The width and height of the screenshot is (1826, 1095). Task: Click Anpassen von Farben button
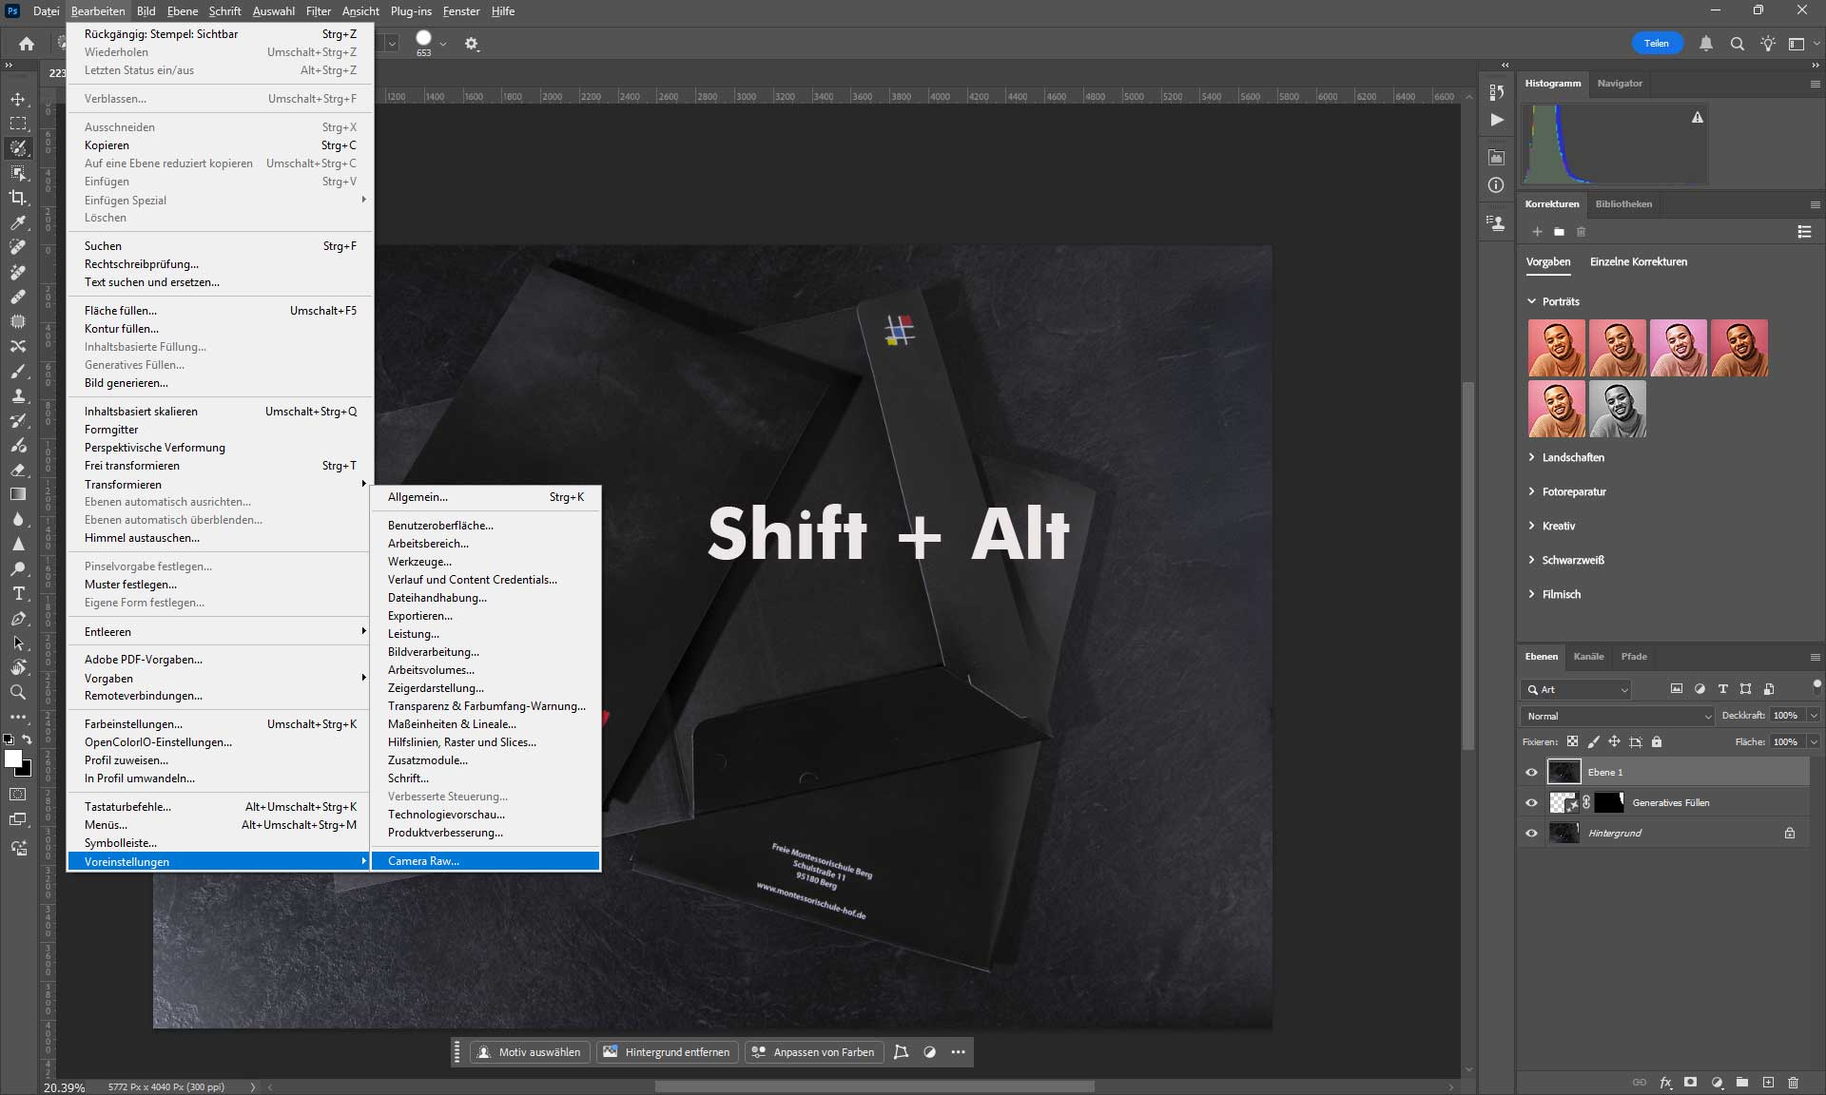(813, 1052)
